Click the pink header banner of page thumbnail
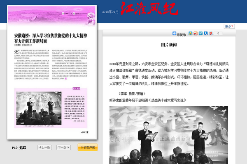This screenshot has width=247, height=164. (51, 16)
